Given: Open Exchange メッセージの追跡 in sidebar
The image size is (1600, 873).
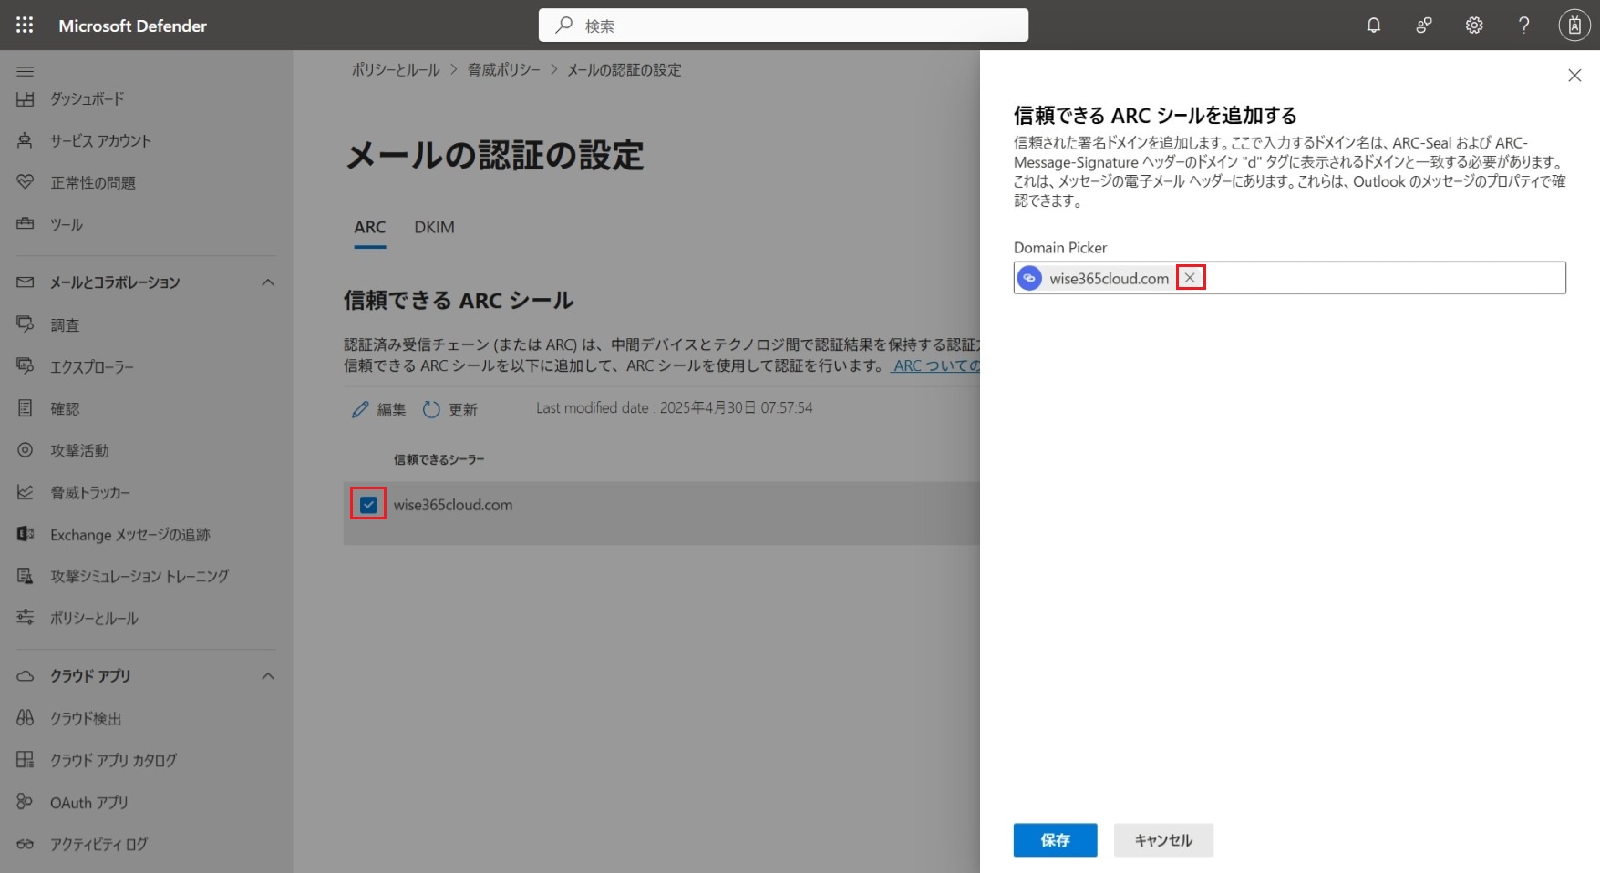Looking at the screenshot, I should pyautogui.click(x=129, y=535).
